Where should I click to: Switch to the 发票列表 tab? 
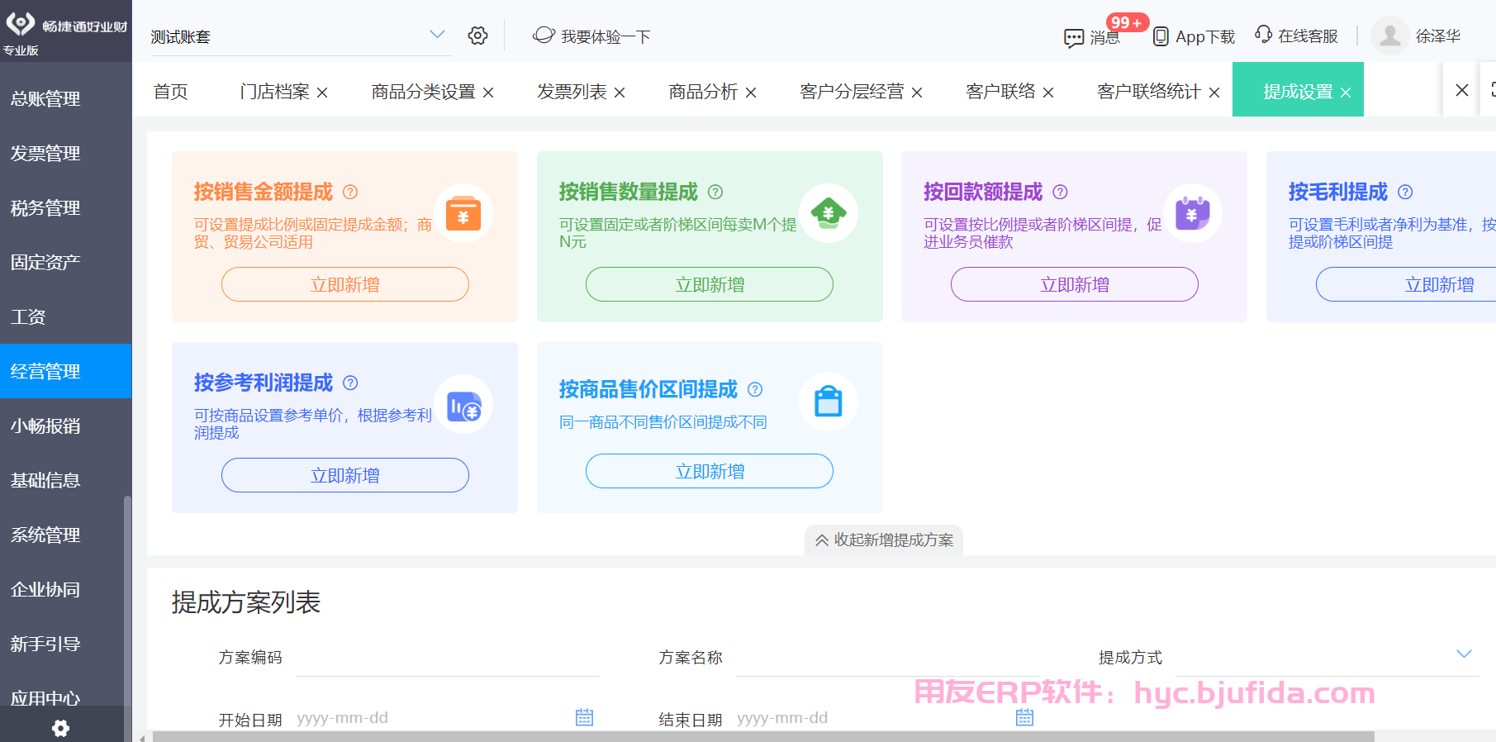coord(572,91)
